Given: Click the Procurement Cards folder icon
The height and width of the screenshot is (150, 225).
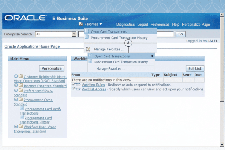Looking at the screenshot, I should pos(20,99).
